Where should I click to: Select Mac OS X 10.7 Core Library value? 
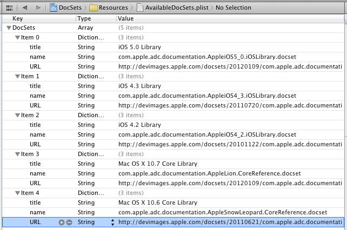[x=157, y=164]
